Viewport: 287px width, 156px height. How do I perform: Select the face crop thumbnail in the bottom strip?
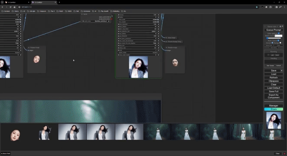(x=15, y=135)
